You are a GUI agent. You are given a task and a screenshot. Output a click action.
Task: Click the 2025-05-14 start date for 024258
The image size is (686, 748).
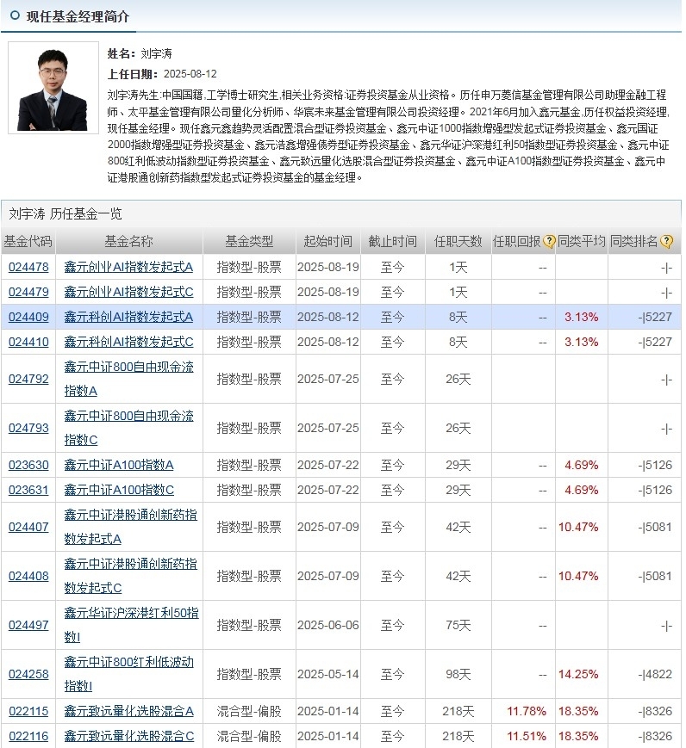tap(328, 674)
